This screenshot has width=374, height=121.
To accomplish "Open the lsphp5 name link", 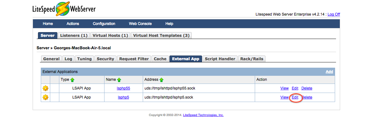I will pos(123,97).
